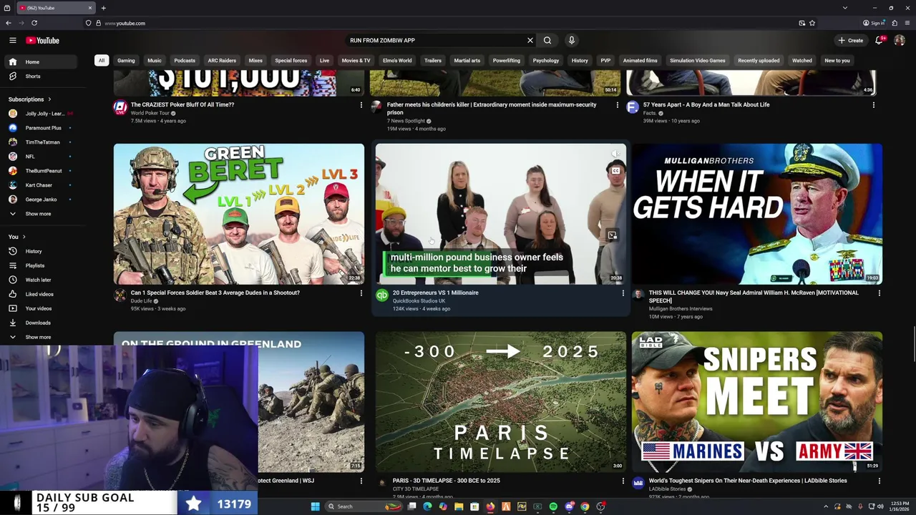Image resolution: width=916 pixels, height=515 pixels.
Task: Click the Dude Life channel avatar
Action: pos(120,295)
